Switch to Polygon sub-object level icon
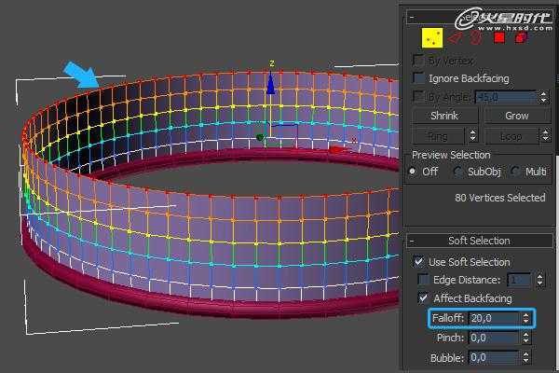 click(499, 37)
